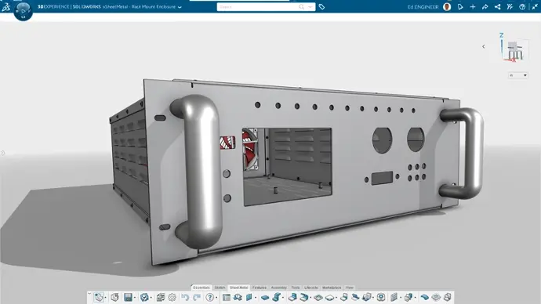
Task: Expand the search box options arrow
Action: (310, 7)
